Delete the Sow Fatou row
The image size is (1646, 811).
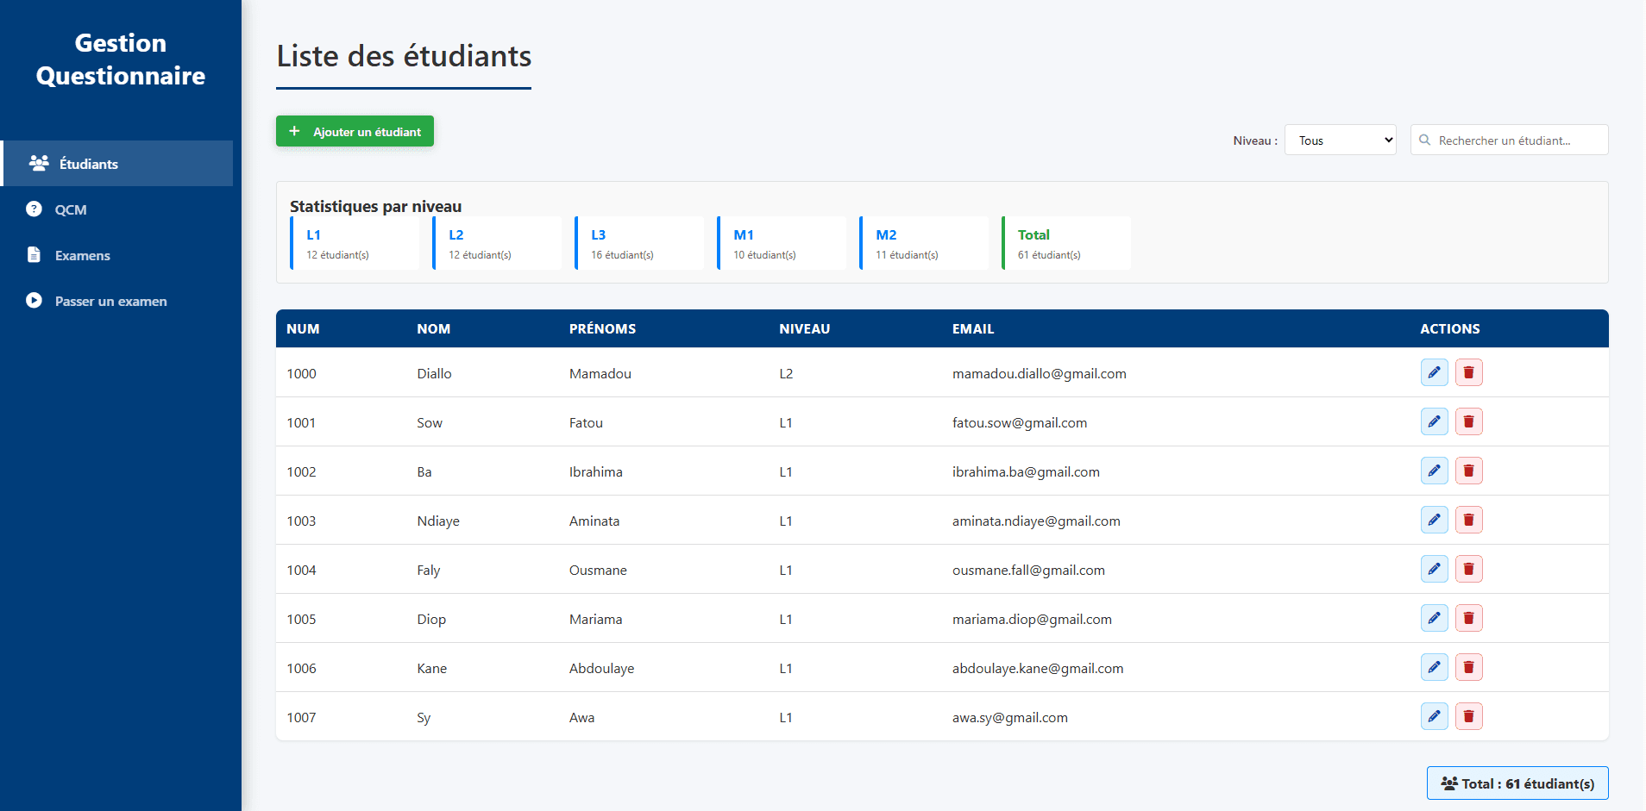pyautogui.click(x=1468, y=421)
